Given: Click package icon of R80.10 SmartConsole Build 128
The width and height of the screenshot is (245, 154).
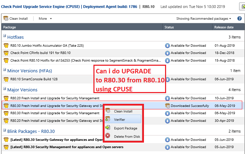Looking at the screenshot, I should click(x=6, y=79).
